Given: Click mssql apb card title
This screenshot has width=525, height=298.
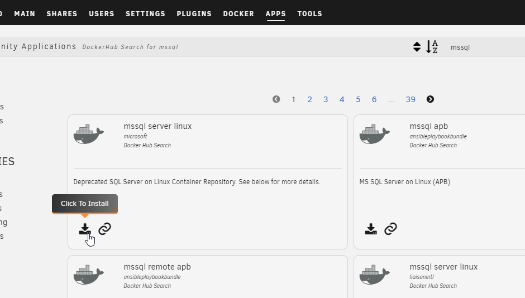Looking at the screenshot, I should point(428,126).
